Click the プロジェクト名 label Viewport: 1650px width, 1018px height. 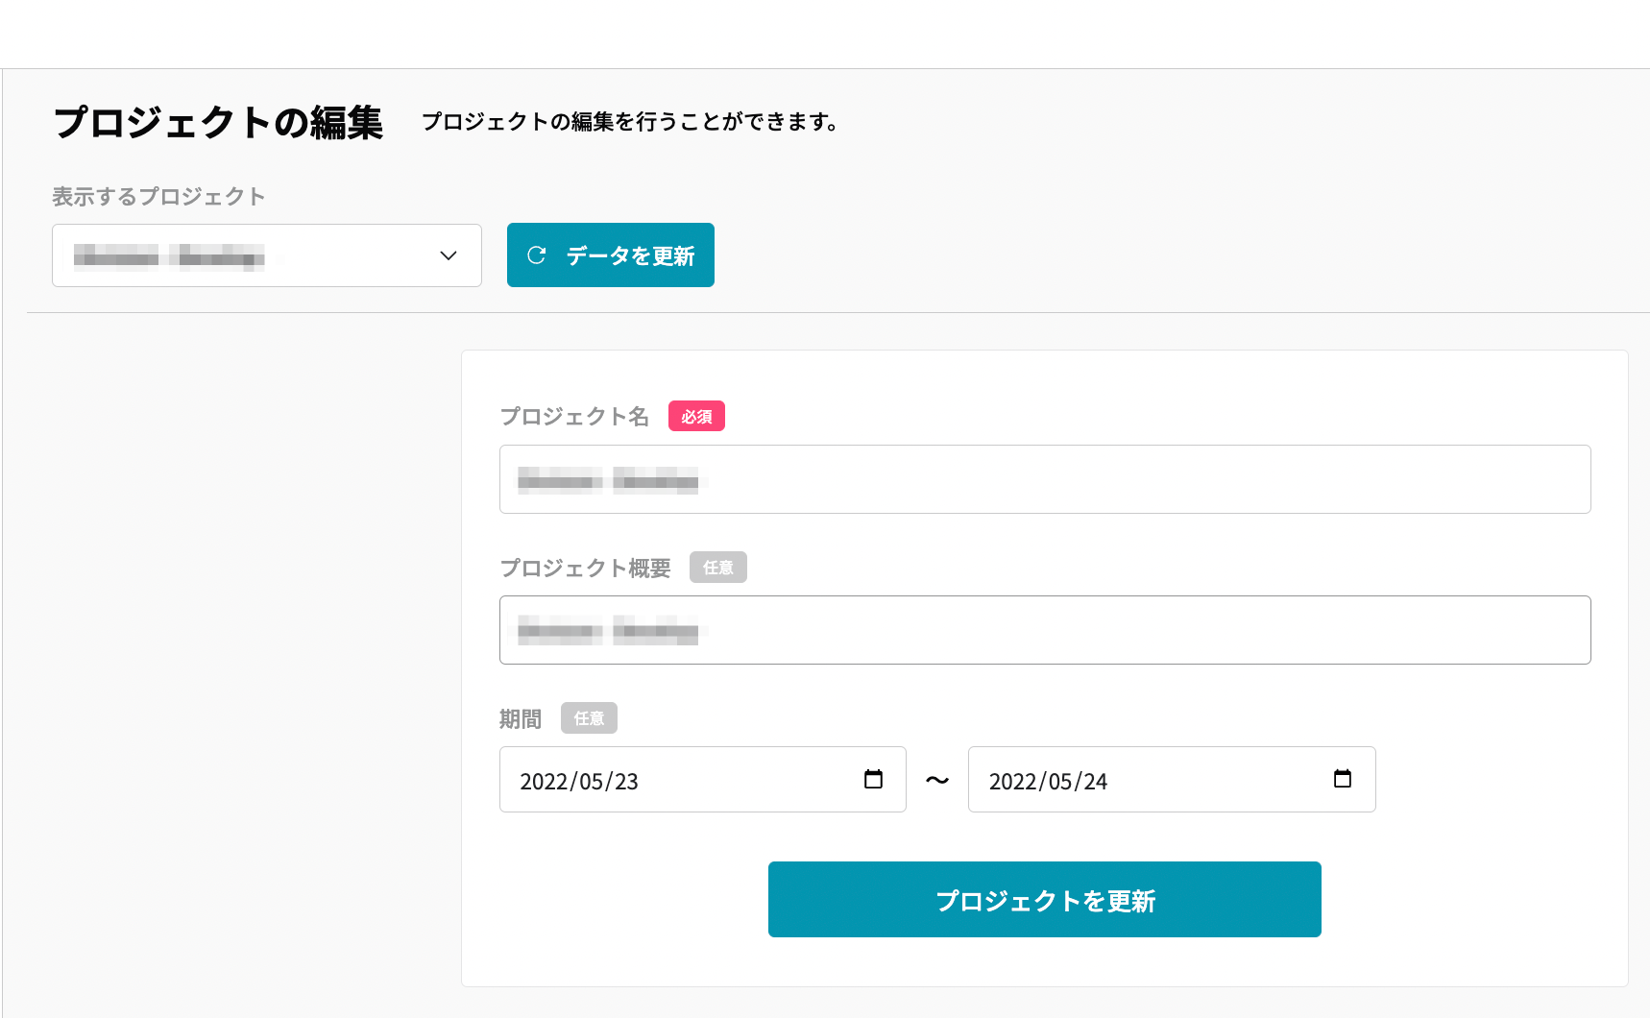(574, 416)
